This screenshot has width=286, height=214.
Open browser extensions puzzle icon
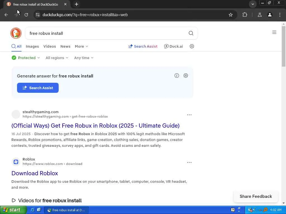click(x=245, y=15)
